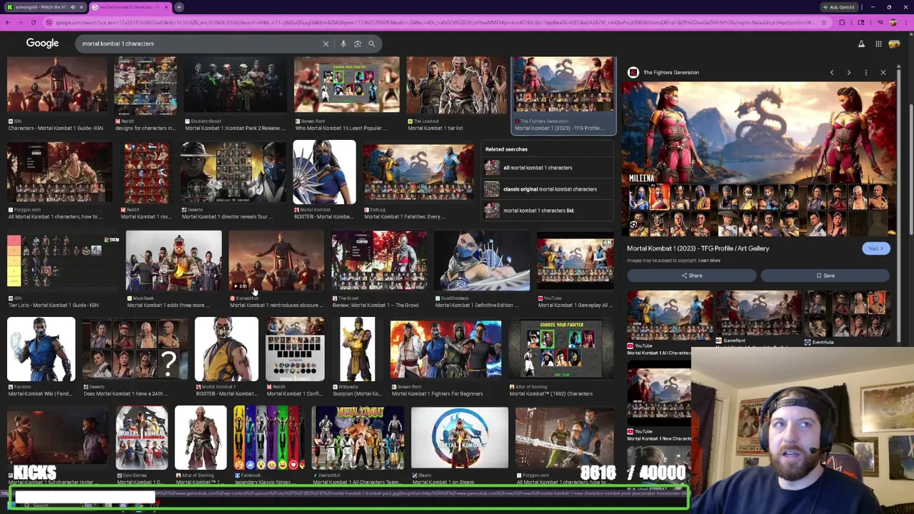Show previous image in preview panel
Image resolution: width=914 pixels, height=514 pixels.
click(832, 72)
